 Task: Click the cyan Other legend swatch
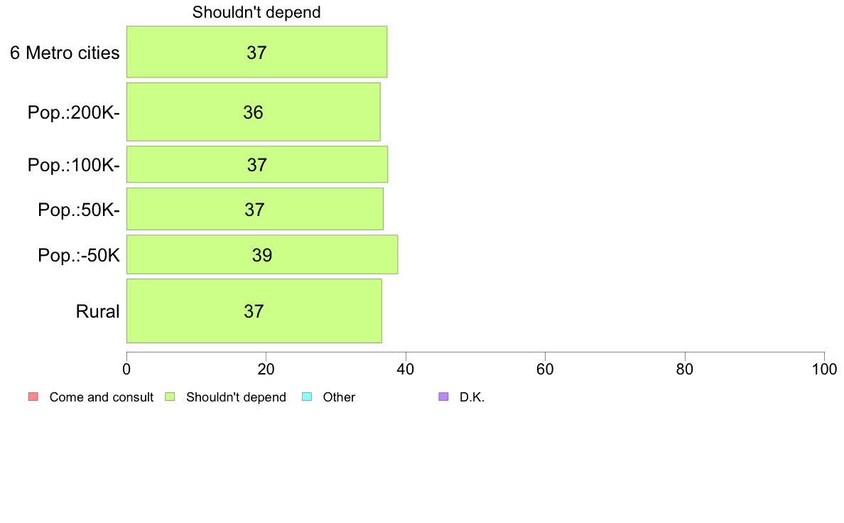tap(307, 397)
